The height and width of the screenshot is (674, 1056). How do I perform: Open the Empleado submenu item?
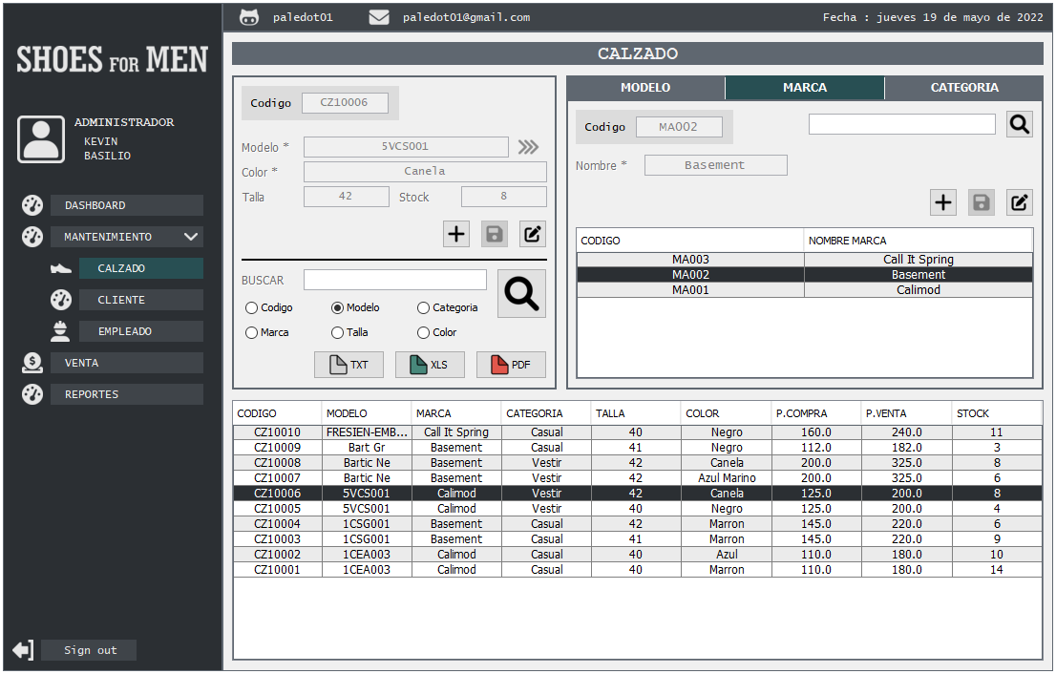click(x=140, y=331)
